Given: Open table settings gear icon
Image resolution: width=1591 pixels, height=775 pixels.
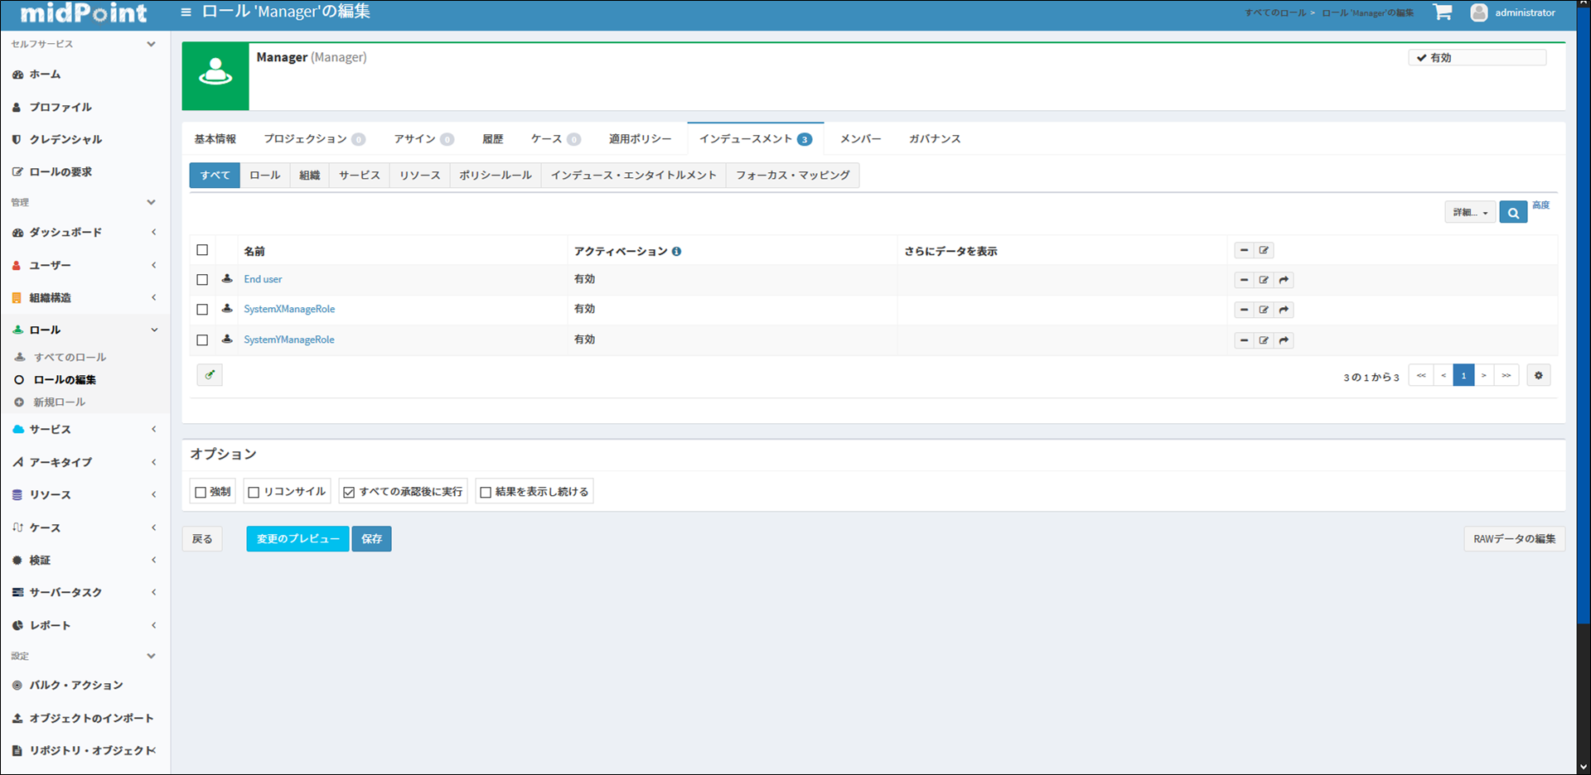Looking at the screenshot, I should [1539, 375].
